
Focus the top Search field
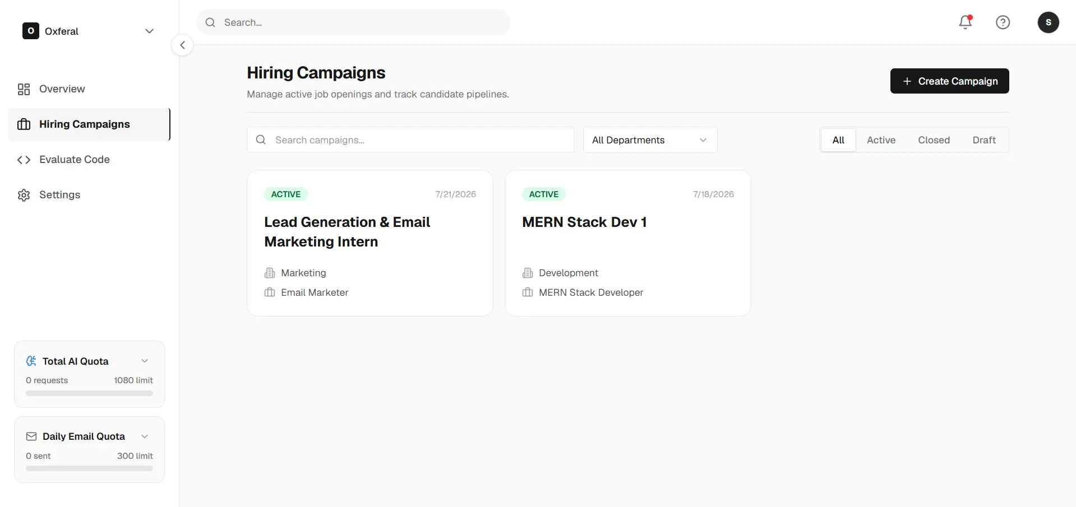tap(353, 22)
